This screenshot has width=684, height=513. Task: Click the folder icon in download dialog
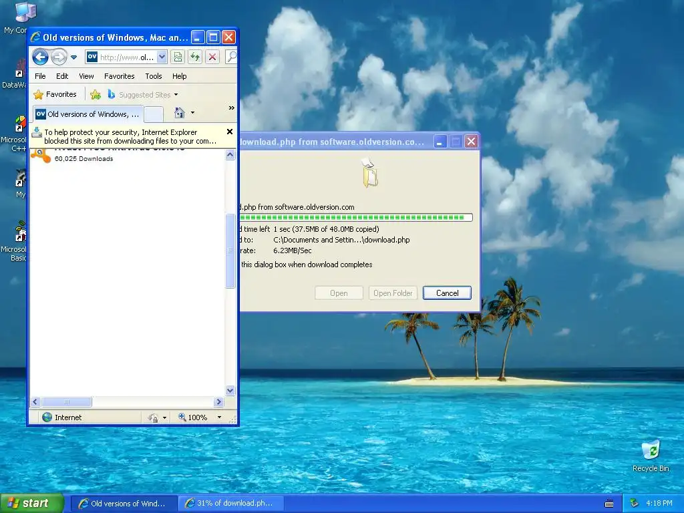[x=370, y=174]
